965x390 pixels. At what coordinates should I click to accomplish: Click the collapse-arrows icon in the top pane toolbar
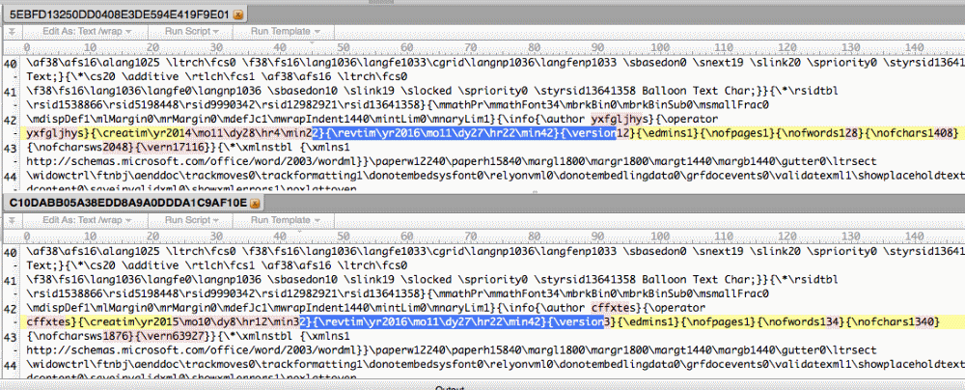coord(13,31)
